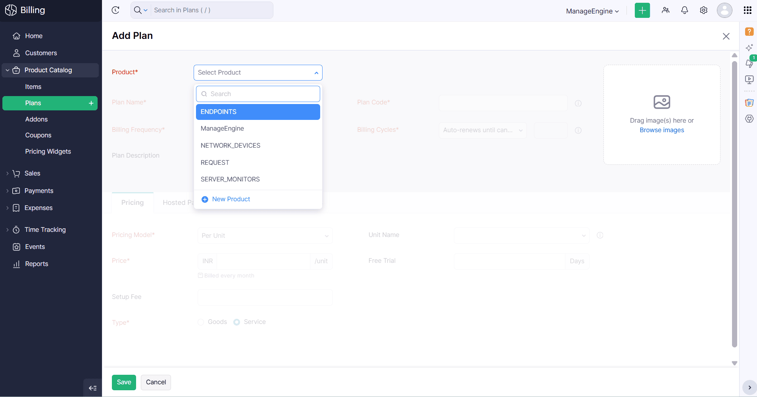
Task: Open the orange help question icon
Action: tap(749, 32)
